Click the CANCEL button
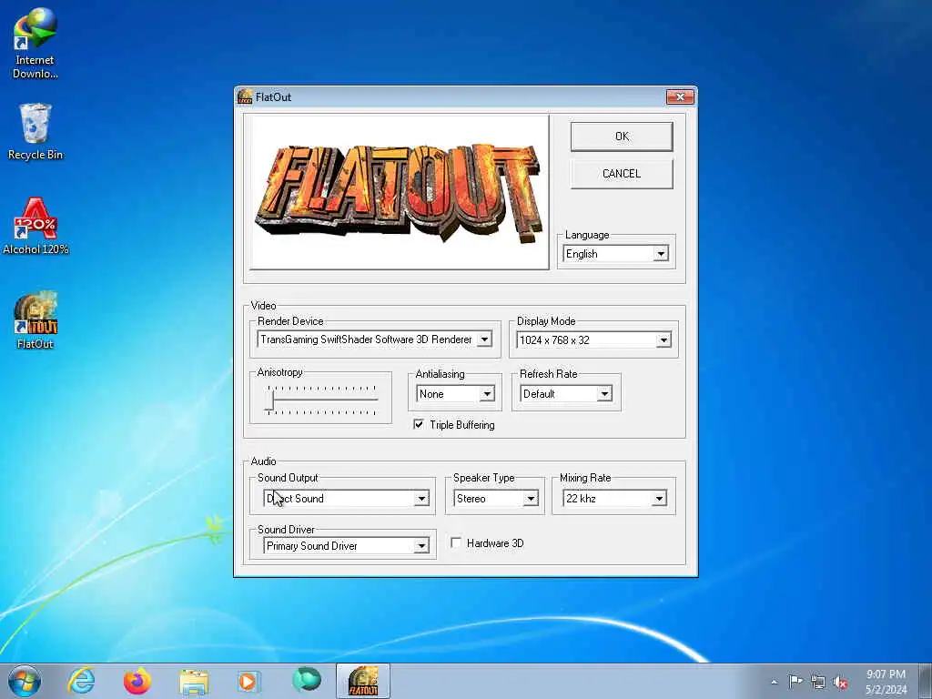The image size is (932, 699). pyautogui.click(x=622, y=174)
